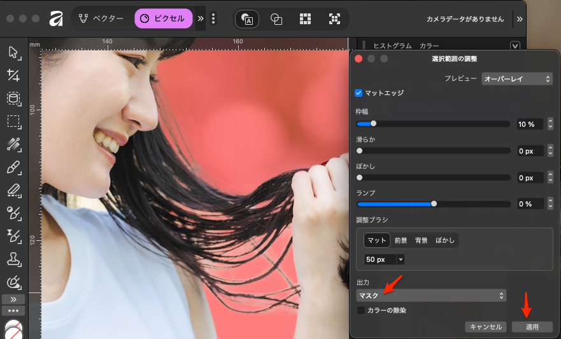Open the 出力 マスク dropdown
Screen dimensions: 561x339
(x=431, y=296)
